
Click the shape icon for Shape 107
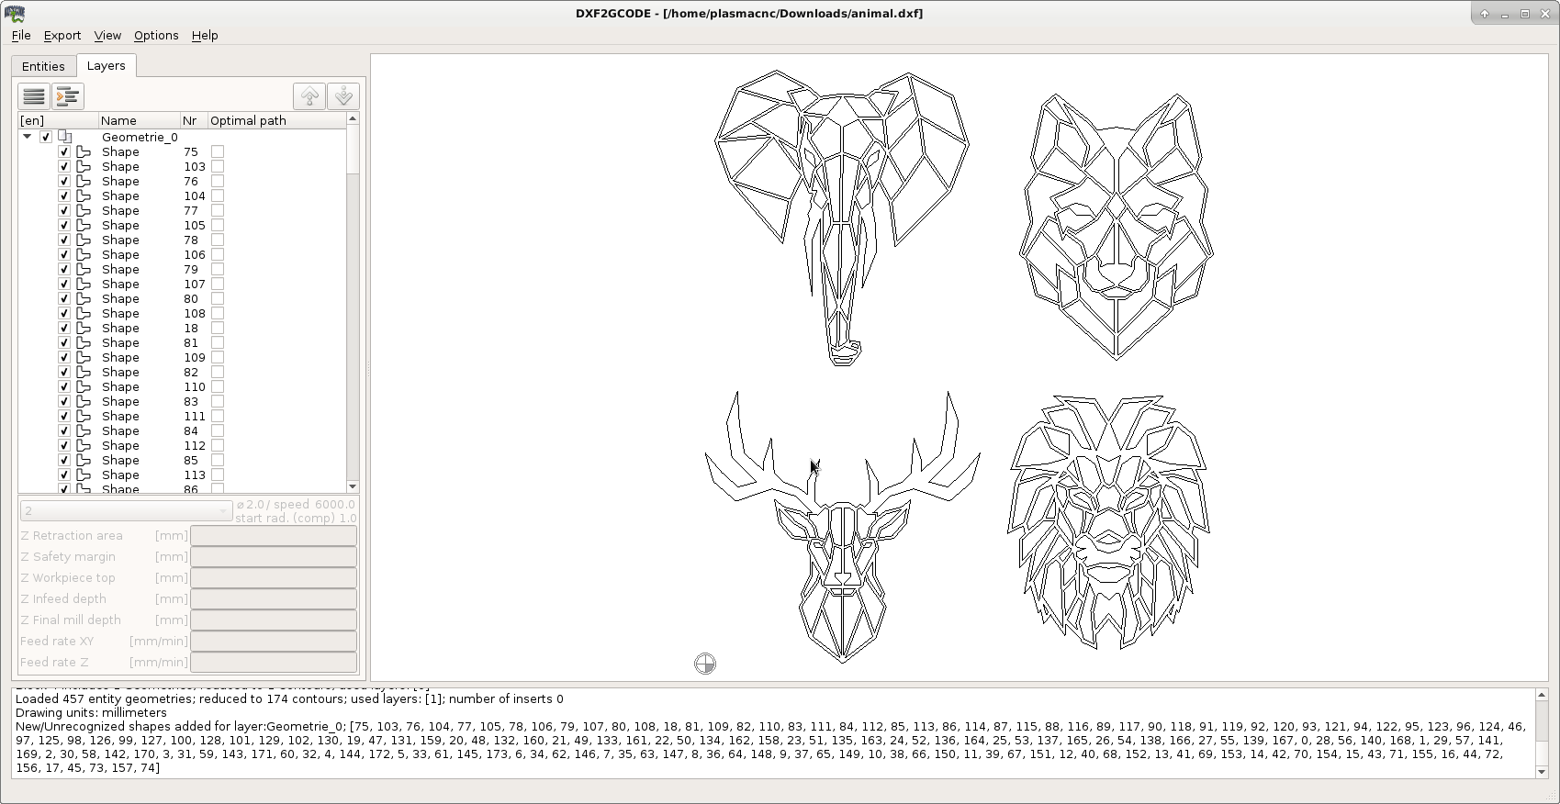pos(84,284)
